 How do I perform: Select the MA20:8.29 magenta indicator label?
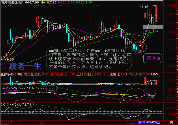66,2
